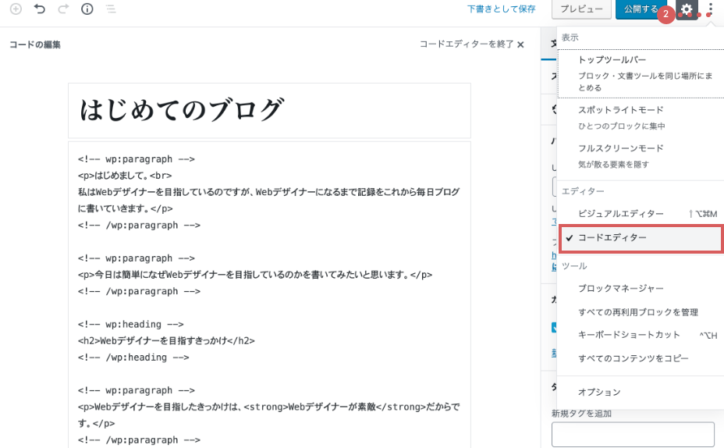The height and width of the screenshot is (448, 724).
Task: Open the block navigation list icon
Action: pos(111,9)
